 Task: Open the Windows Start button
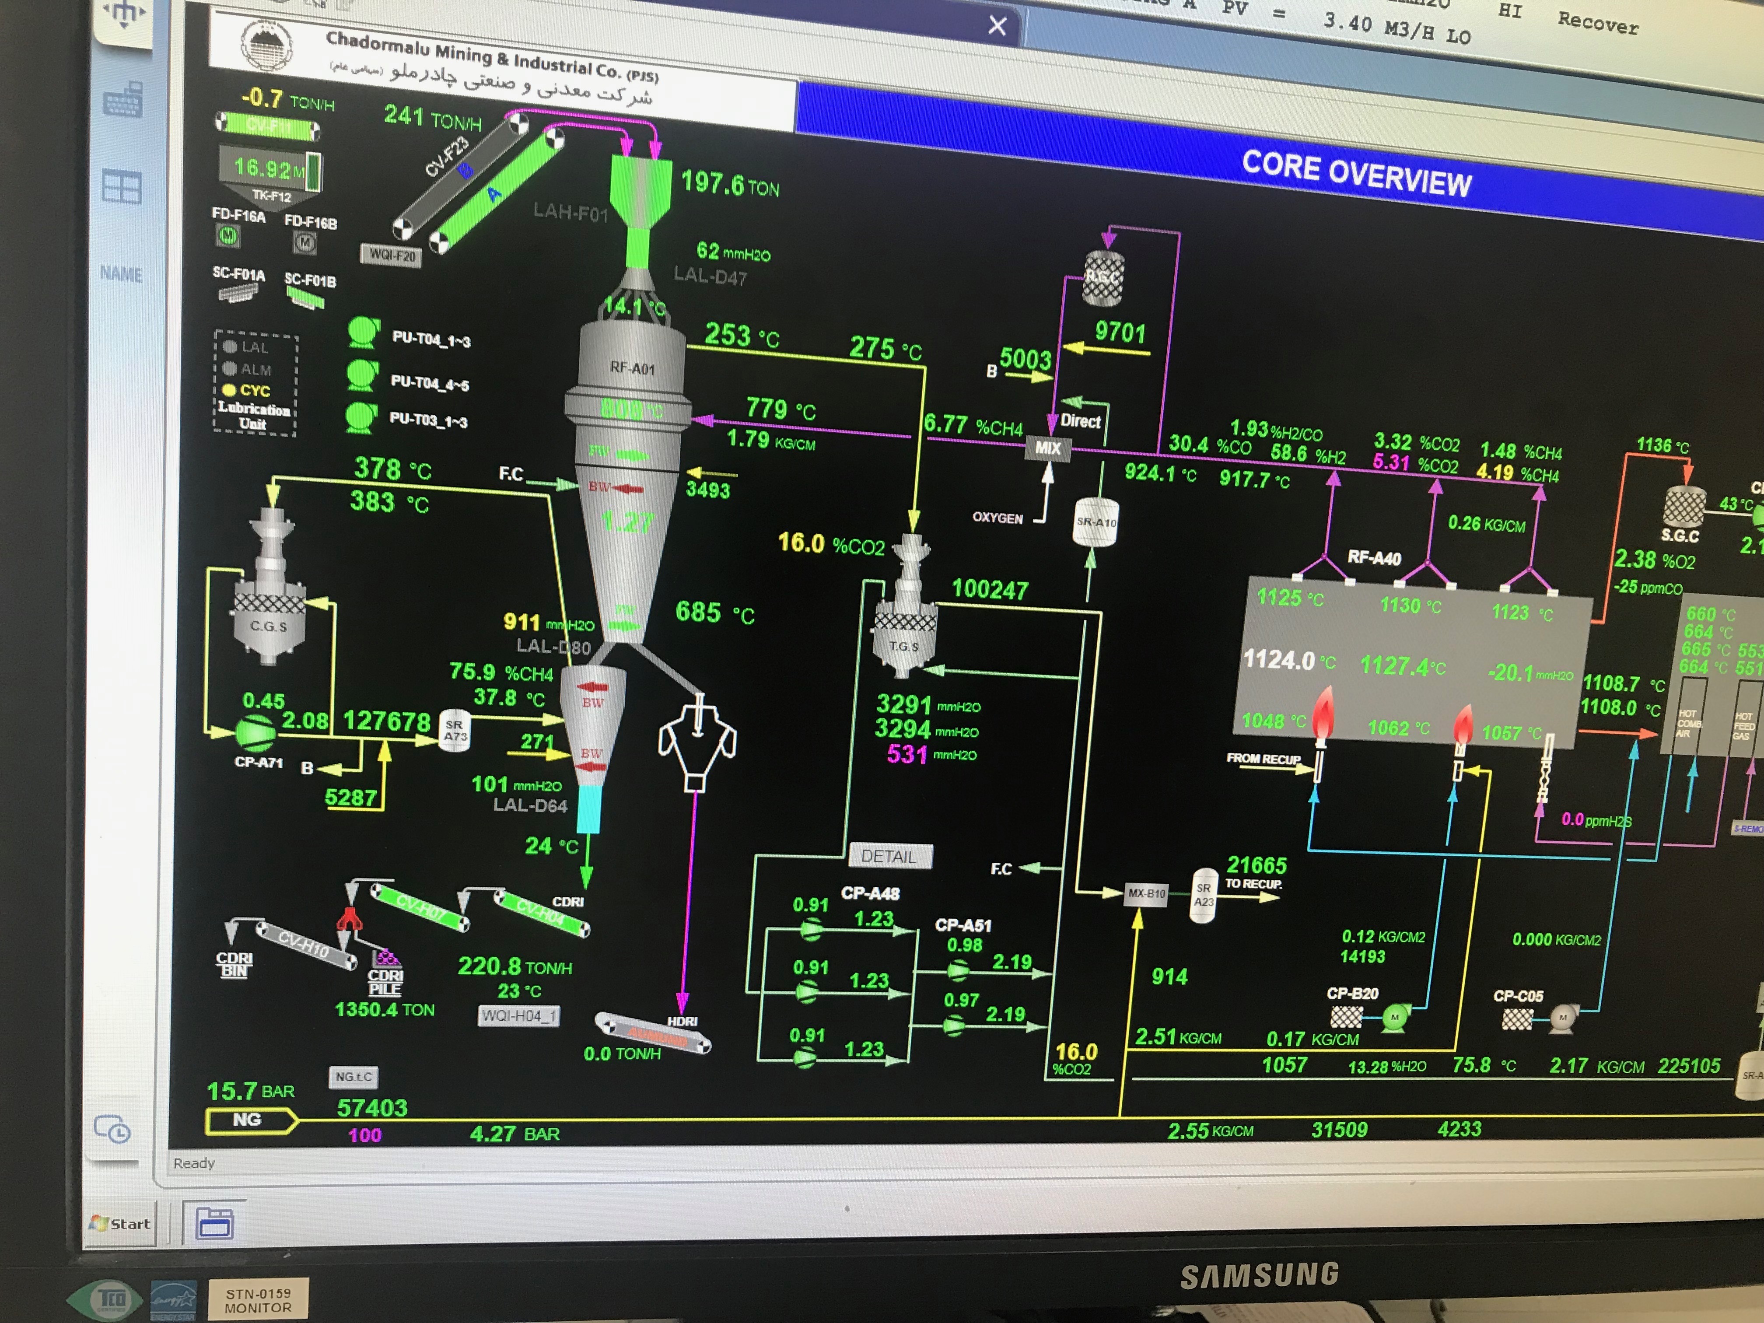click(120, 1223)
